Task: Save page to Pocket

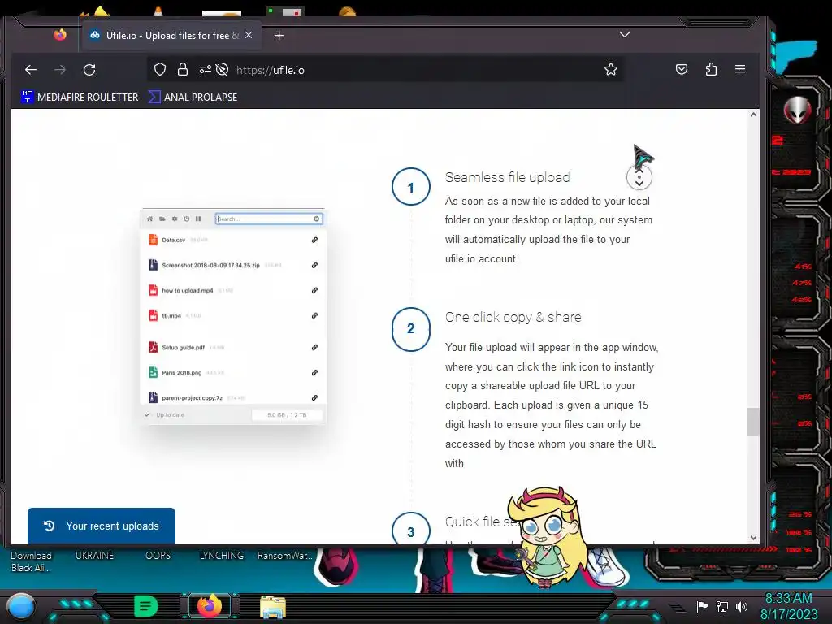Action: click(x=682, y=70)
